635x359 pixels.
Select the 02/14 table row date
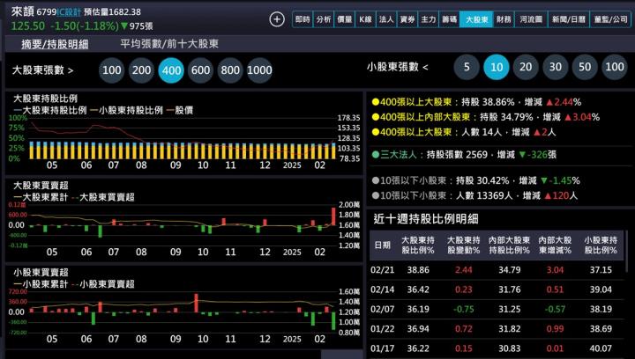[382, 289]
